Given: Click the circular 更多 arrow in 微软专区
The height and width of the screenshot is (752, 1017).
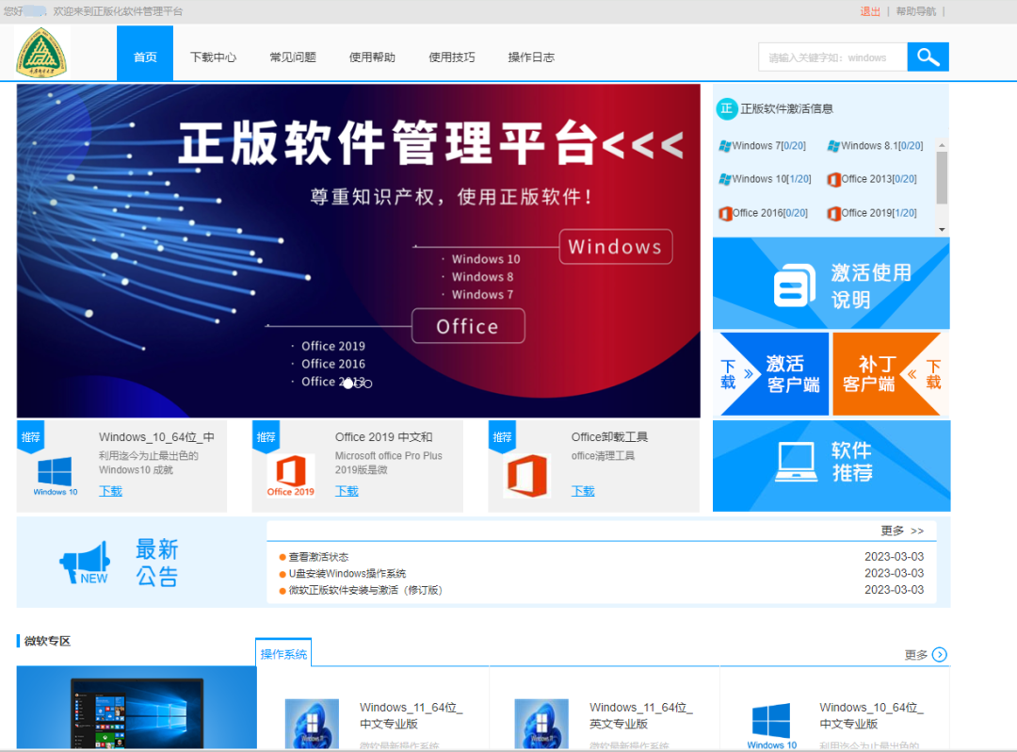Looking at the screenshot, I should (x=942, y=653).
